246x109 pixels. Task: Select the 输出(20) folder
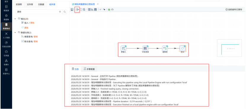[x=23, y=19]
